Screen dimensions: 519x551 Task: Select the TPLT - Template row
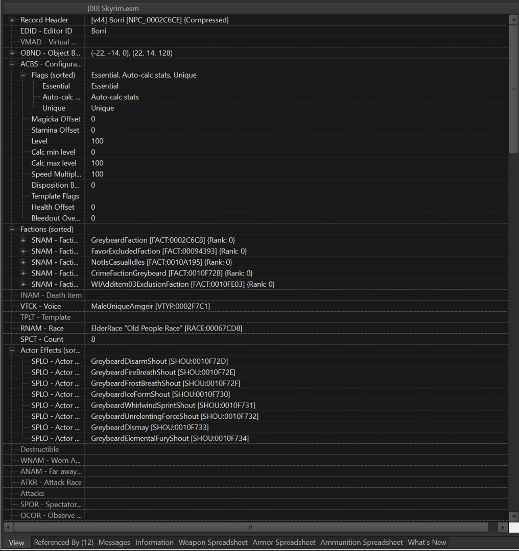(x=255, y=317)
